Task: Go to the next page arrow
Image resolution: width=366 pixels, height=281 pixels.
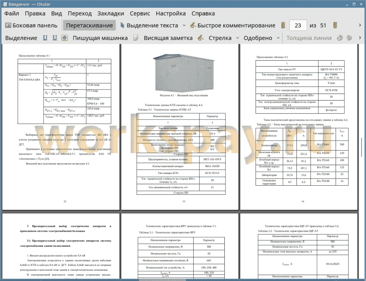Action: [x=335, y=25]
